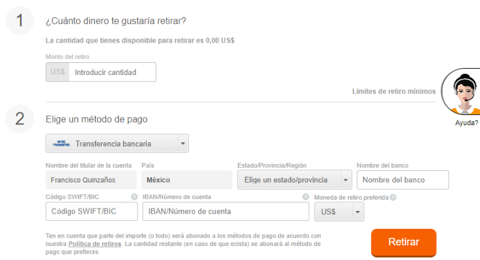
Task: Click the help icon for Moneda de retiro preferida
Action: (x=393, y=197)
